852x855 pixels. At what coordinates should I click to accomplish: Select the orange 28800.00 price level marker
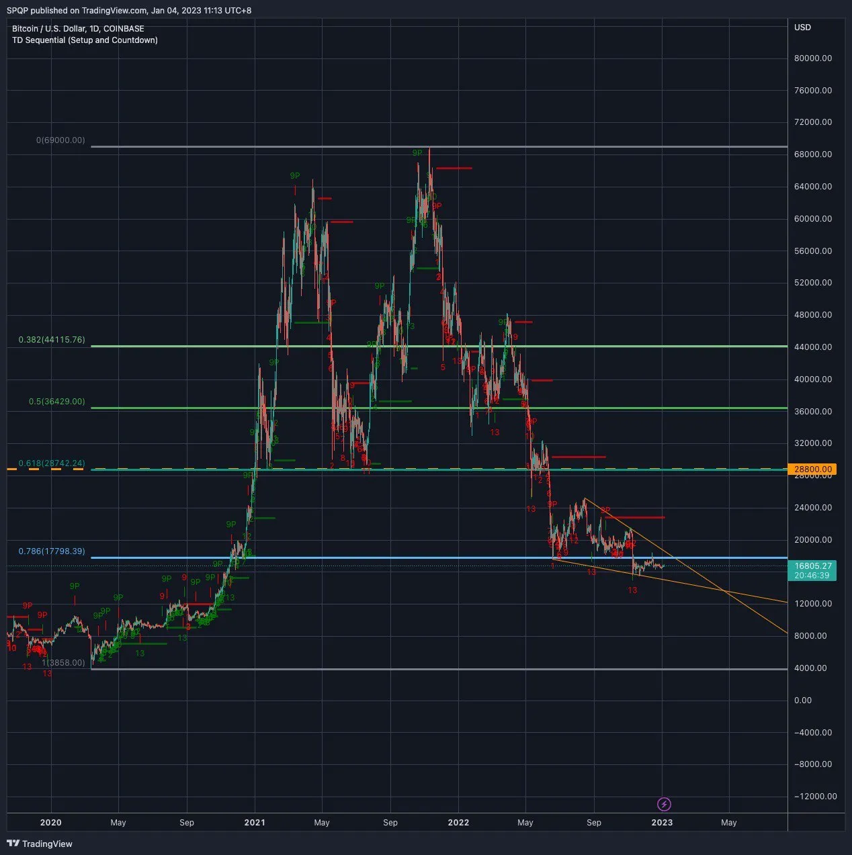click(x=812, y=469)
